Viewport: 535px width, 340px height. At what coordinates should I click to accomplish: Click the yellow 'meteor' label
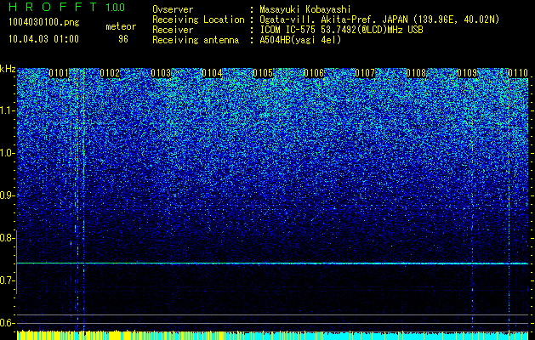(121, 26)
